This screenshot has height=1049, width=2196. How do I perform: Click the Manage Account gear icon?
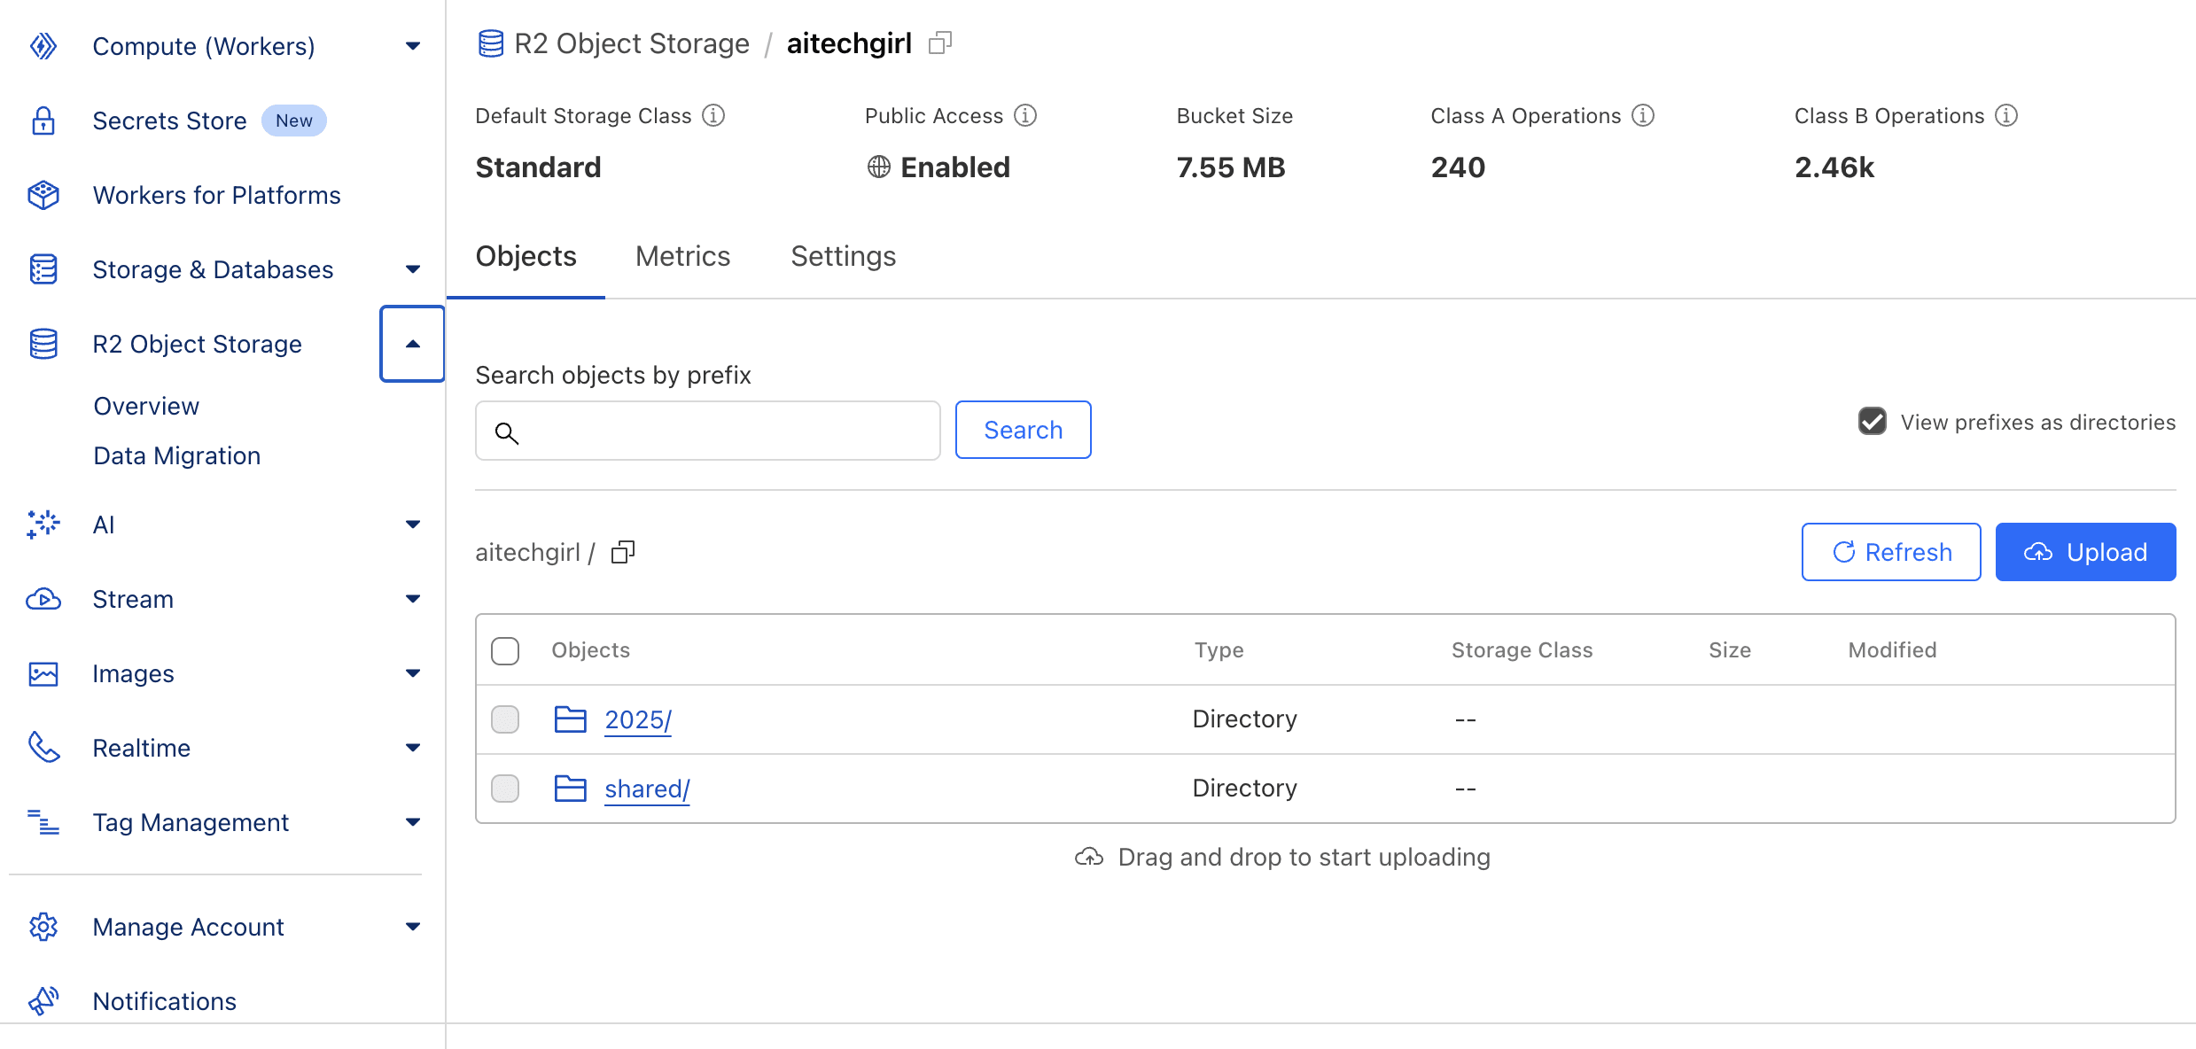click(x=43, y=927)
